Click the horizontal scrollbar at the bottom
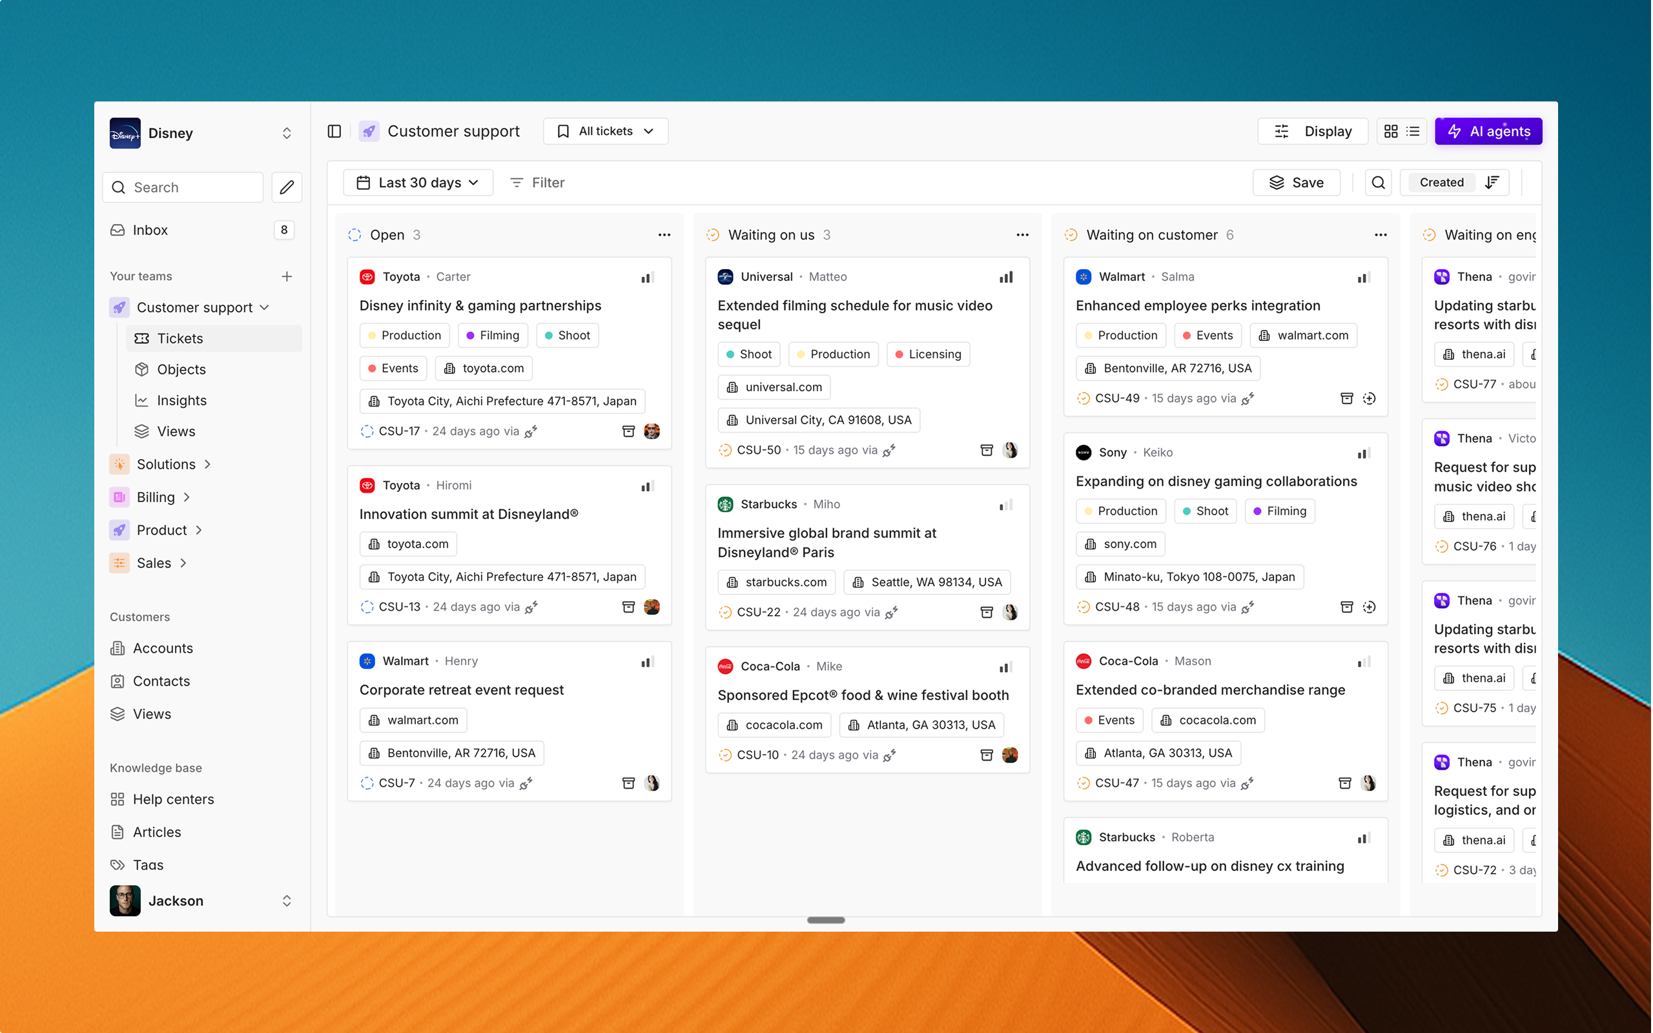 pyautogui.click(x=826, y=920)
